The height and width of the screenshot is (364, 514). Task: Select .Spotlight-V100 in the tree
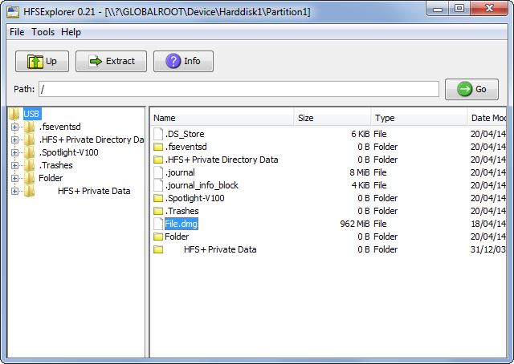[68, 152]
